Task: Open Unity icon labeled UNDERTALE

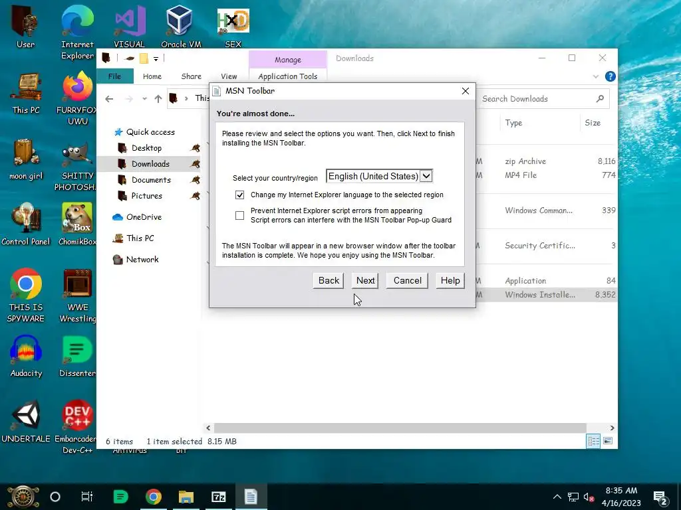Action: point(26,422)
